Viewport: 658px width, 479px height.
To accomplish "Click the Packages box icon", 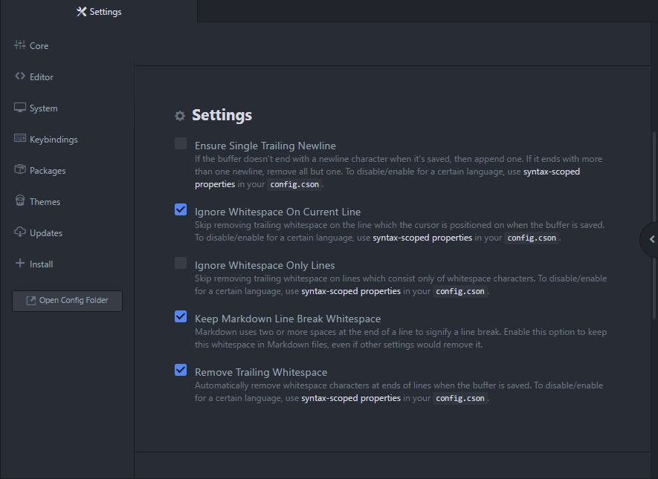I will tap(20, 170).
